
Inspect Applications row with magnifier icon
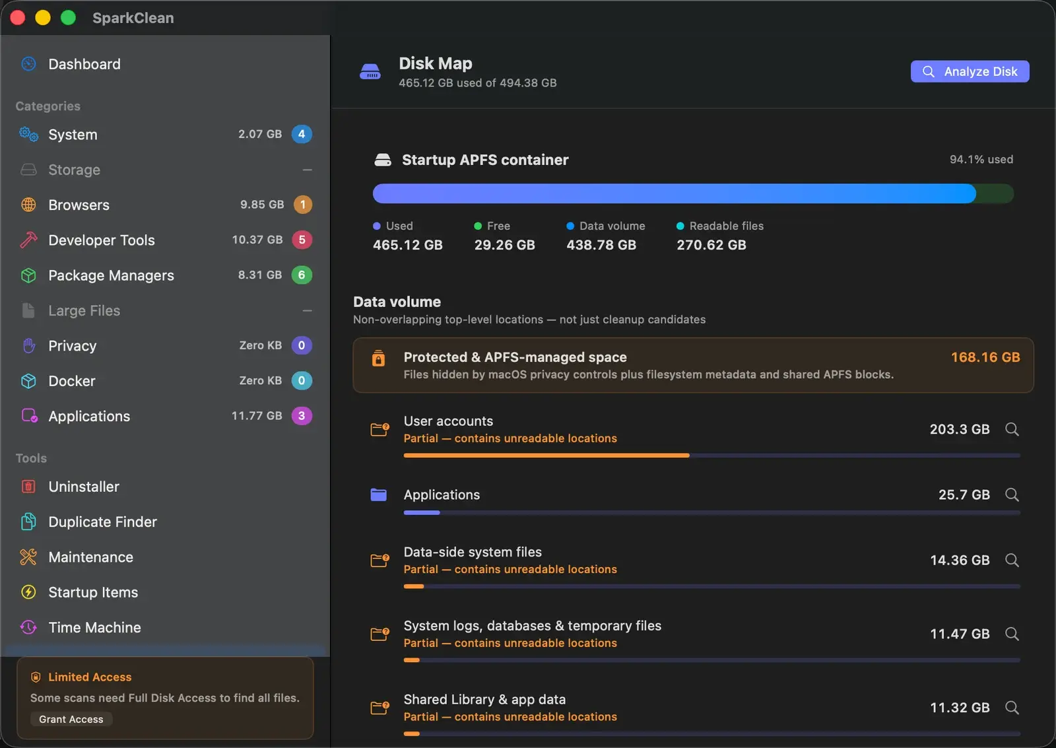click(1012, 494)
